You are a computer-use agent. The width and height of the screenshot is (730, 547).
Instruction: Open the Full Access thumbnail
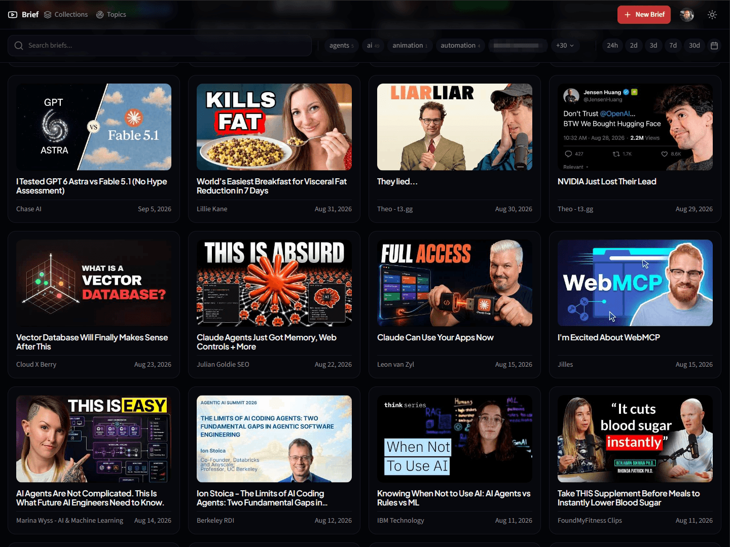(x=455, y=283)
